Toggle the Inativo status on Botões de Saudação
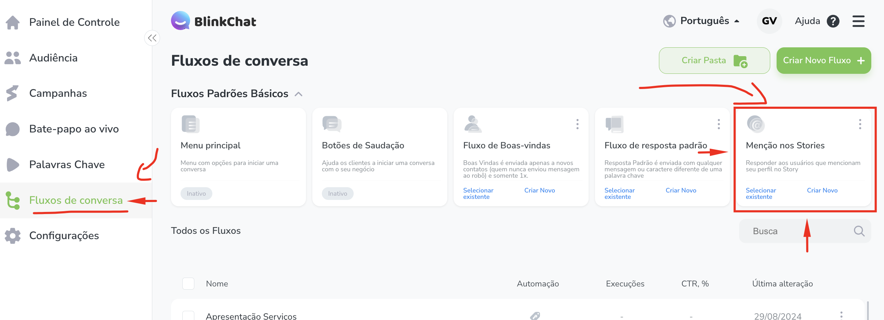Screen dimensions: 884x320 (337, 194)
